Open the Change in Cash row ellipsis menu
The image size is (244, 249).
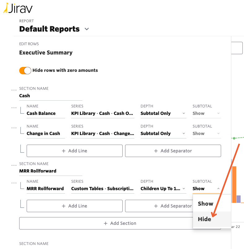pos(14,128)
